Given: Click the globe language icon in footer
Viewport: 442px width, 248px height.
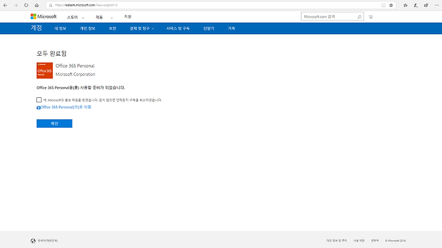Looking at the screenshot, I should pyautogui.click(x=33, y=241).
